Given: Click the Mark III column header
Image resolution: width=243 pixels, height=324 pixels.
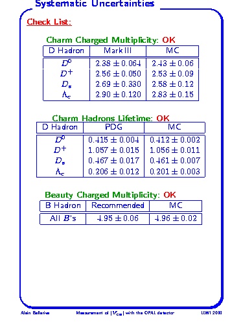Looking at the screenshot, I should (118, 51).
